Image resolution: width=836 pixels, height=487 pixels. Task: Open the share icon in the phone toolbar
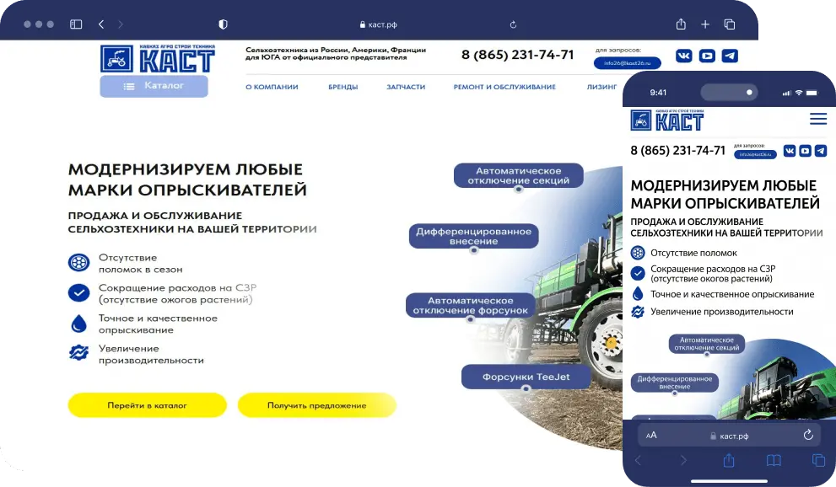coord(729,460)
